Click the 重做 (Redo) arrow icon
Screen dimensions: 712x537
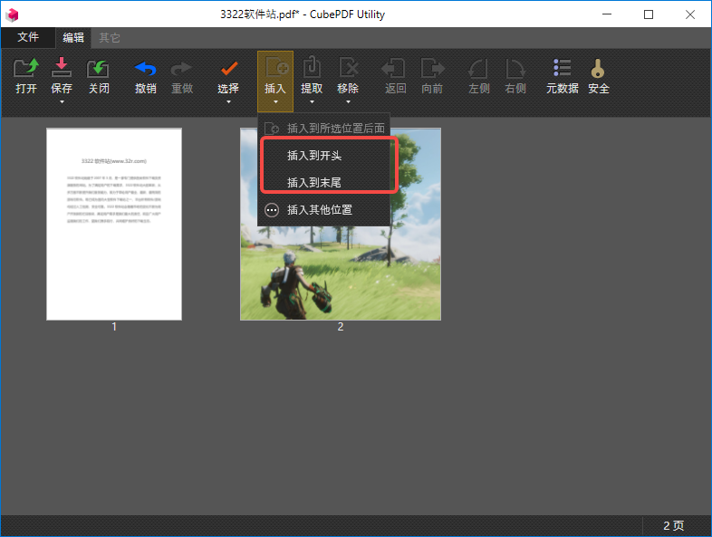(182, 69)
